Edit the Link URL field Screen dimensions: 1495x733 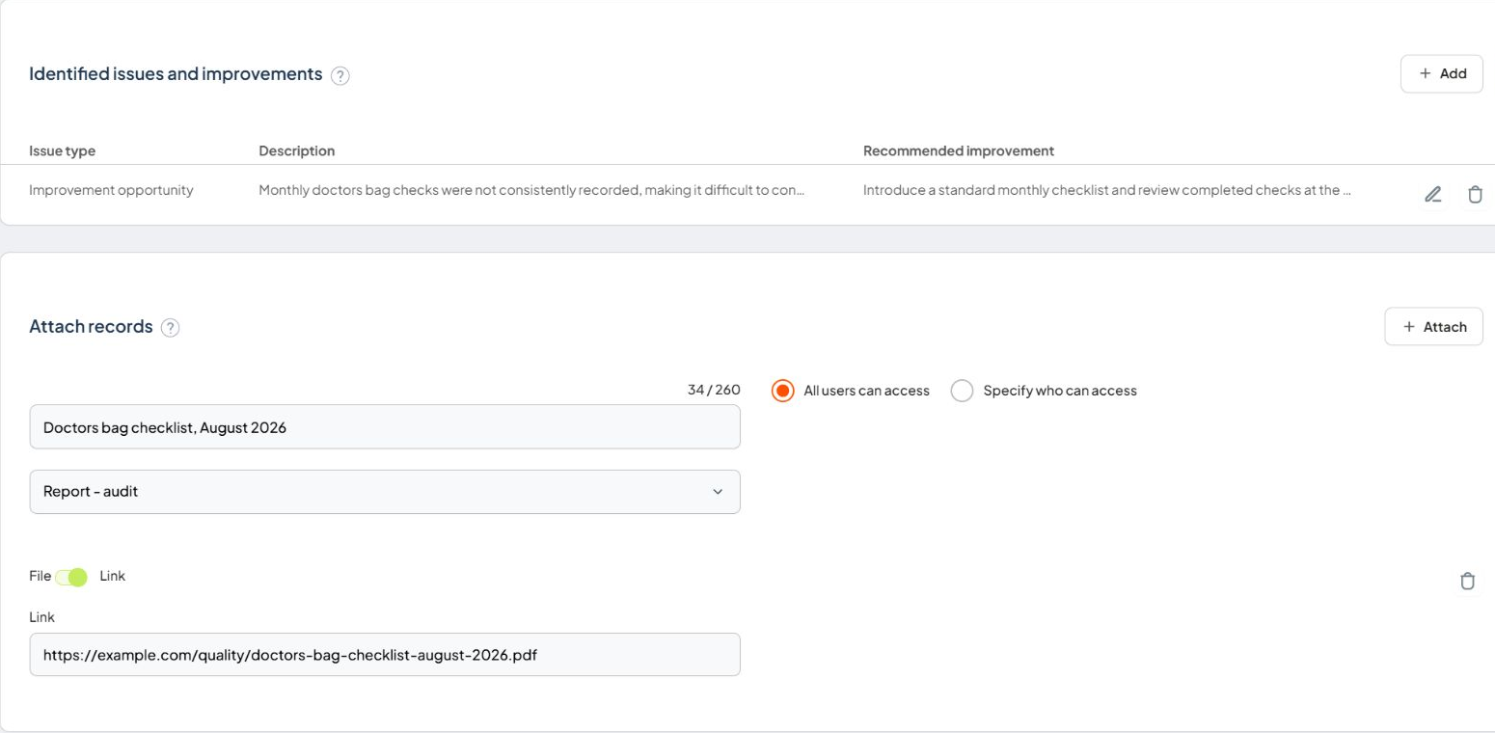click(385, 655)
